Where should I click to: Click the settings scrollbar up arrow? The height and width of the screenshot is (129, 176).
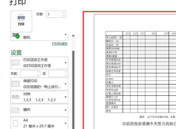click(73, 35)
